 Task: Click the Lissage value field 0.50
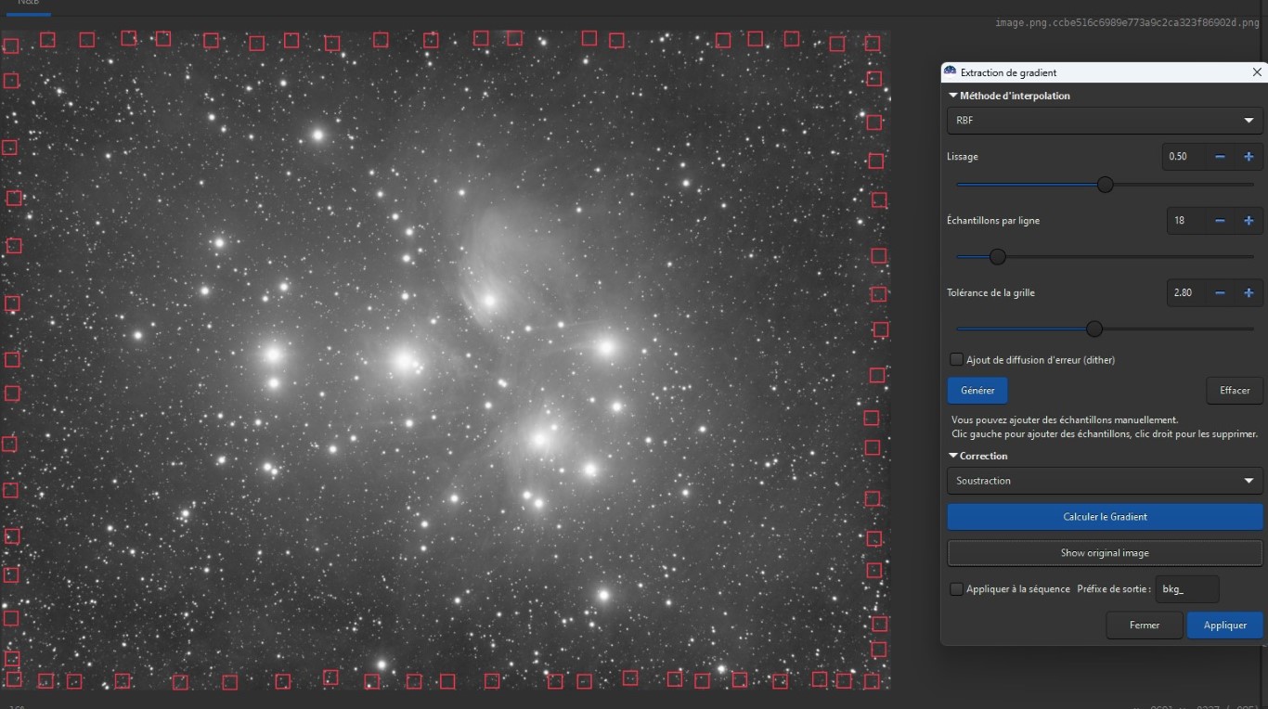pos(1184,157)
